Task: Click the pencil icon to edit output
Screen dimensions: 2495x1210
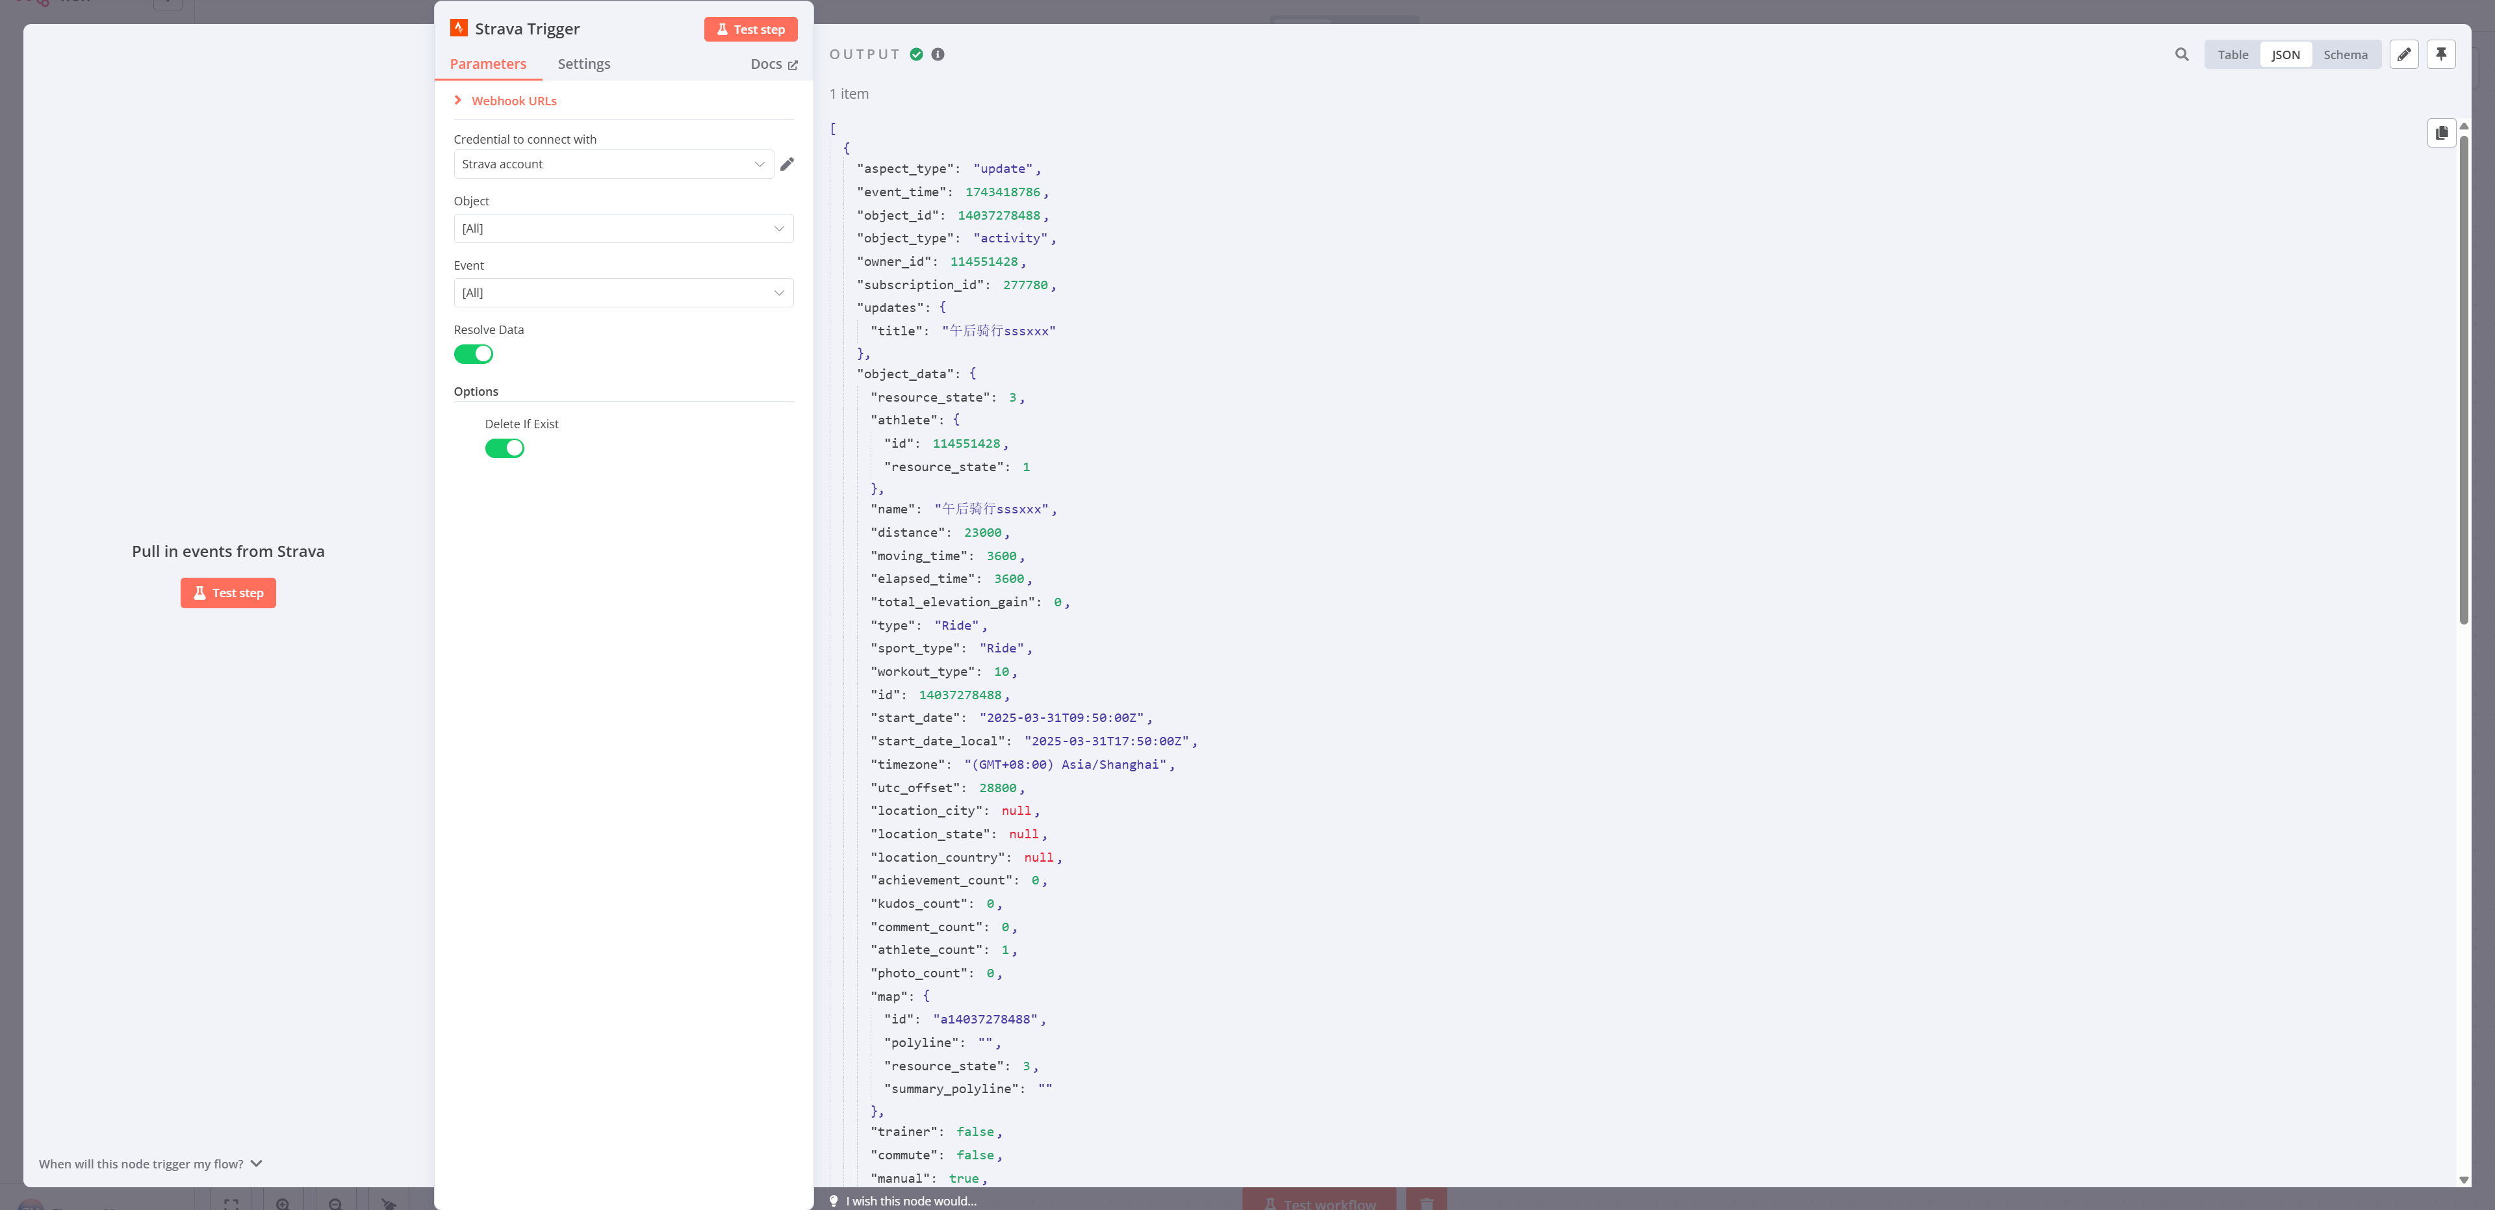Action: 2404,54
